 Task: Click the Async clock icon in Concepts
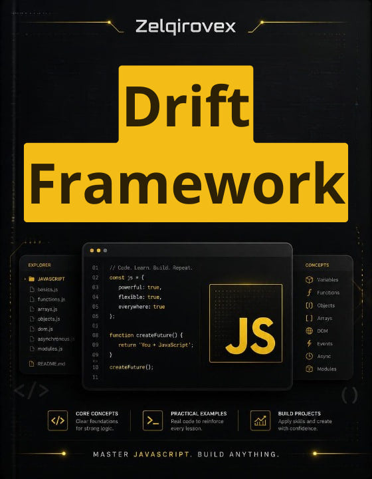[x=309, y=356]
